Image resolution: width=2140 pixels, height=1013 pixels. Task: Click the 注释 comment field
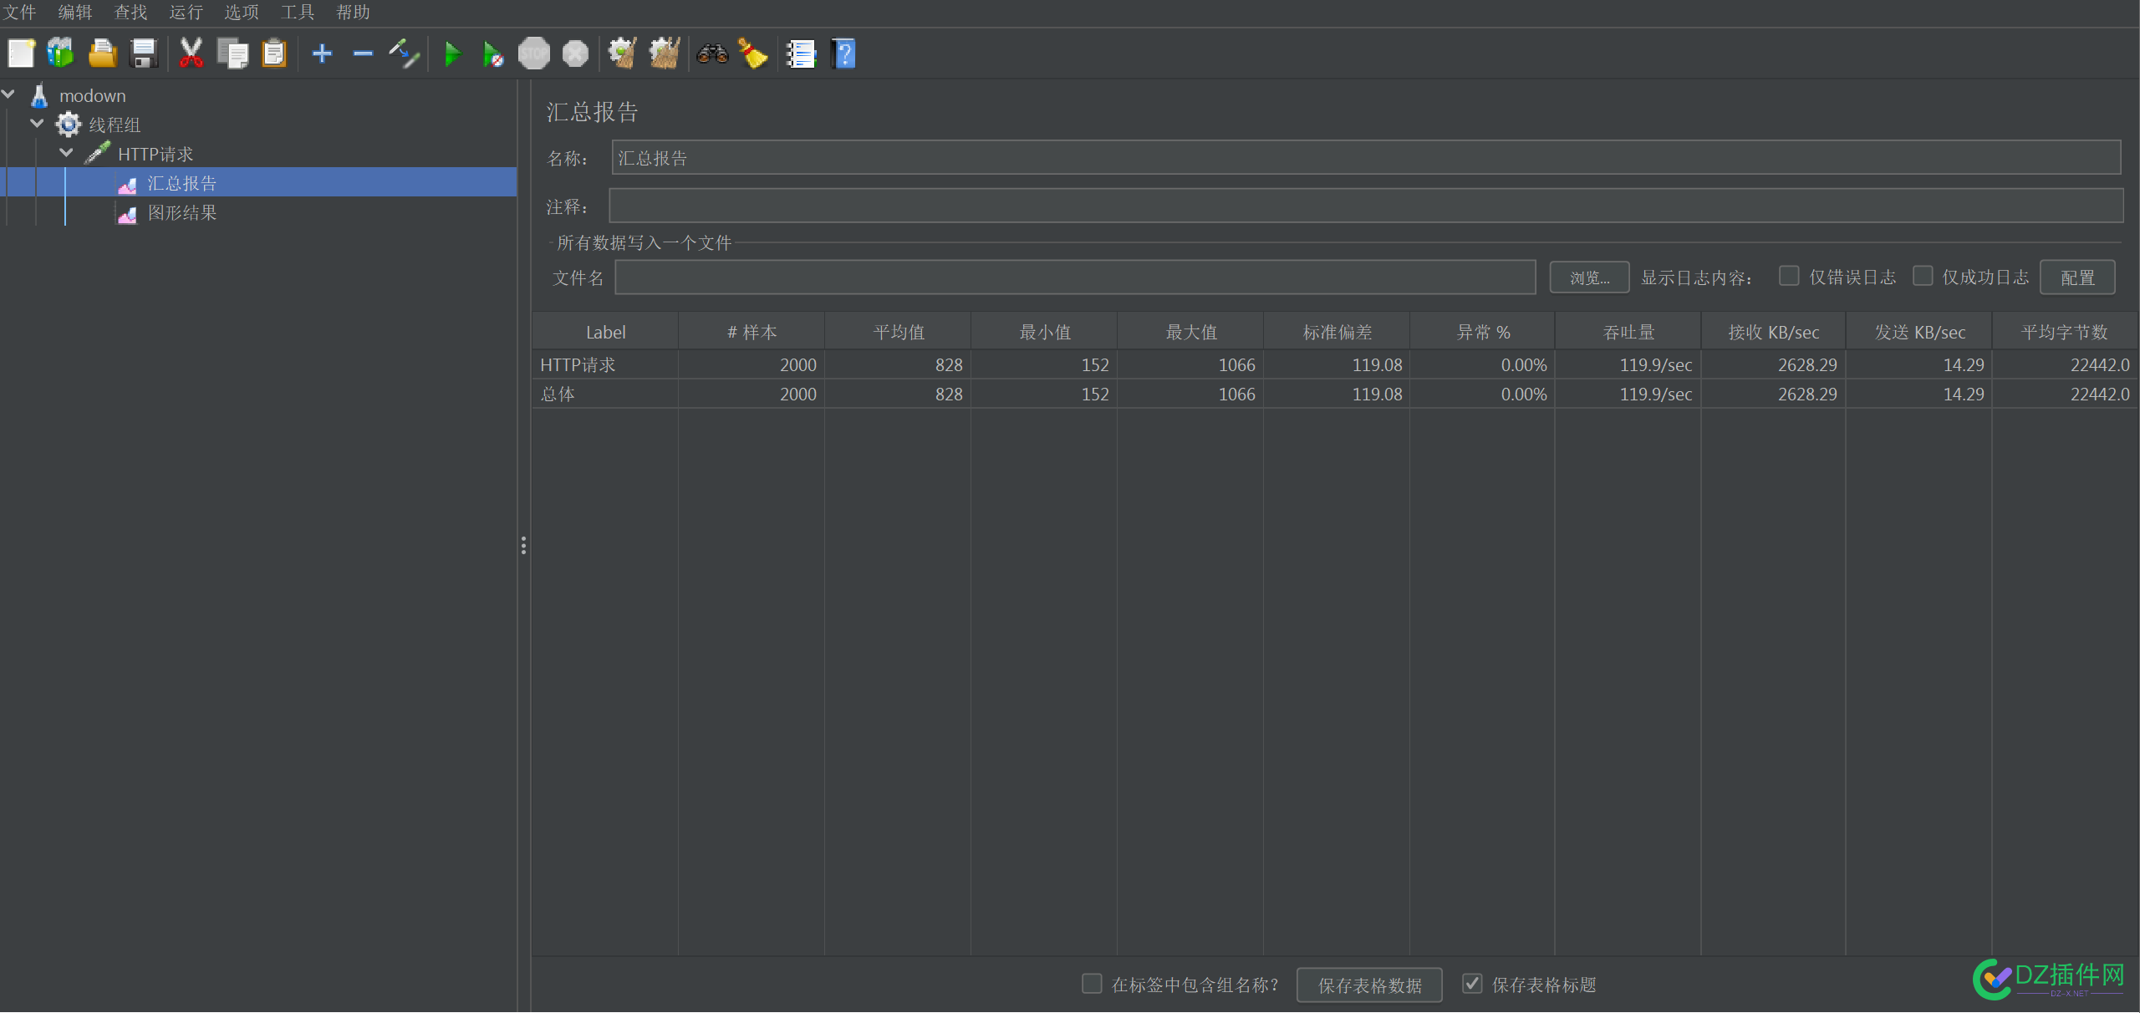coord(1366,206)
